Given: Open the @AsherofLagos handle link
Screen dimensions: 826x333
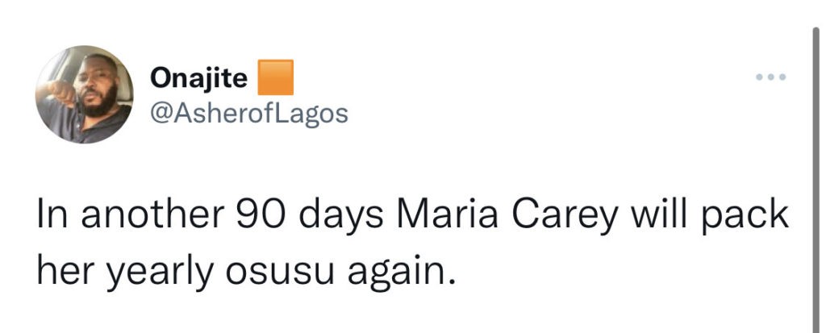Looking at the screenshot, I should 248,113.
